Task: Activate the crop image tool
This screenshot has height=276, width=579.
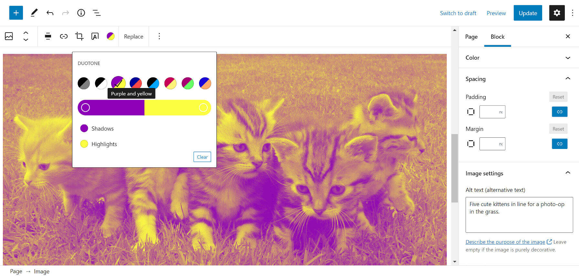Action: [x=79, y=36]
